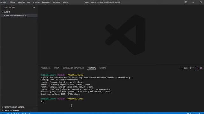Image resolution: width=204 pixels, height=114 pixels.
Task: Switch to the Problemas panel tab
Action: coord(46,68)
